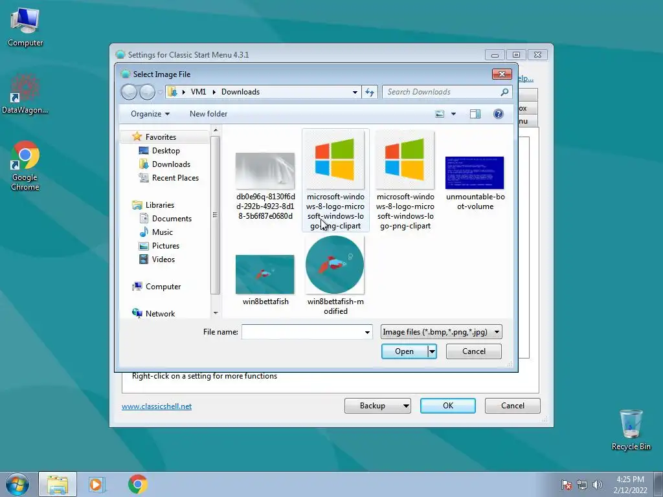Image resolution: width=663 pixels, height=497 pixels.
Task: Open the Help question-mark icon
Action: [499, 114]
